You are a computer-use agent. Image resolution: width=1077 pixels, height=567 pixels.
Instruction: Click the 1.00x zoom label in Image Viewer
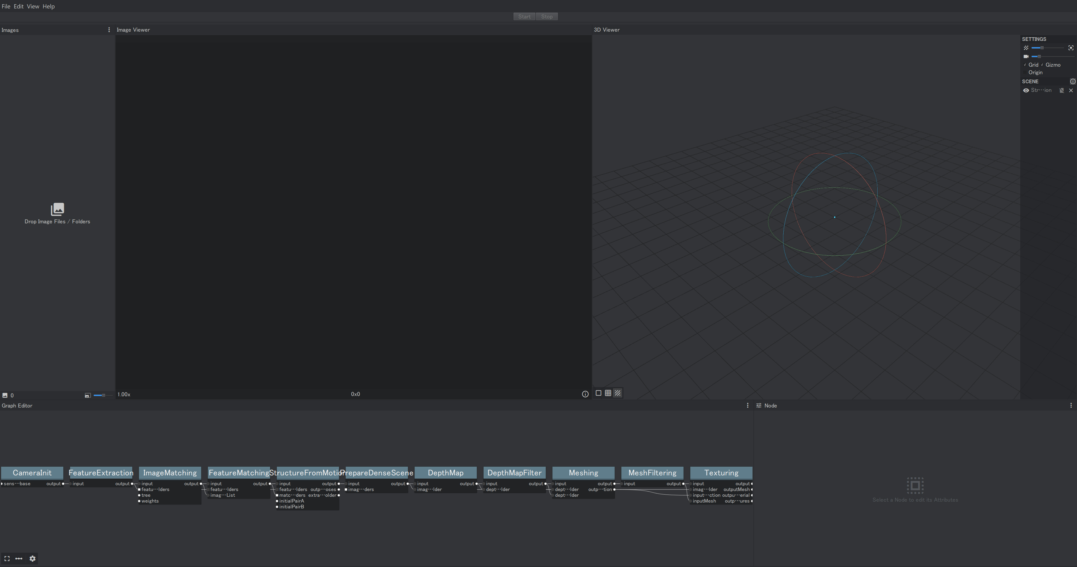(x=124, y=394)
